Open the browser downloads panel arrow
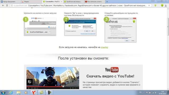The image size is (169, 95). [166, 6]
